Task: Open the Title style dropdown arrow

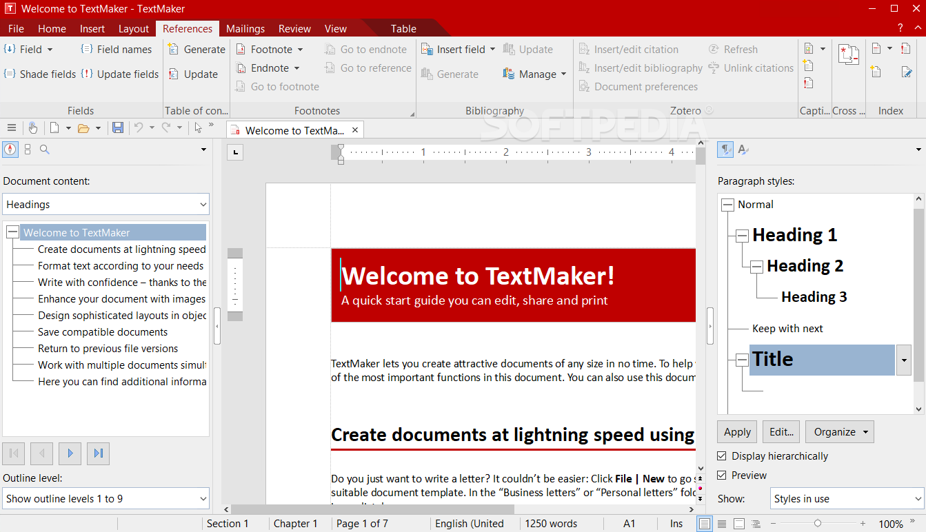Action: coord(904,360)
